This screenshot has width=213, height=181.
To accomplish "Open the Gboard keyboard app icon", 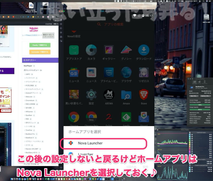I will coord(144,117).
